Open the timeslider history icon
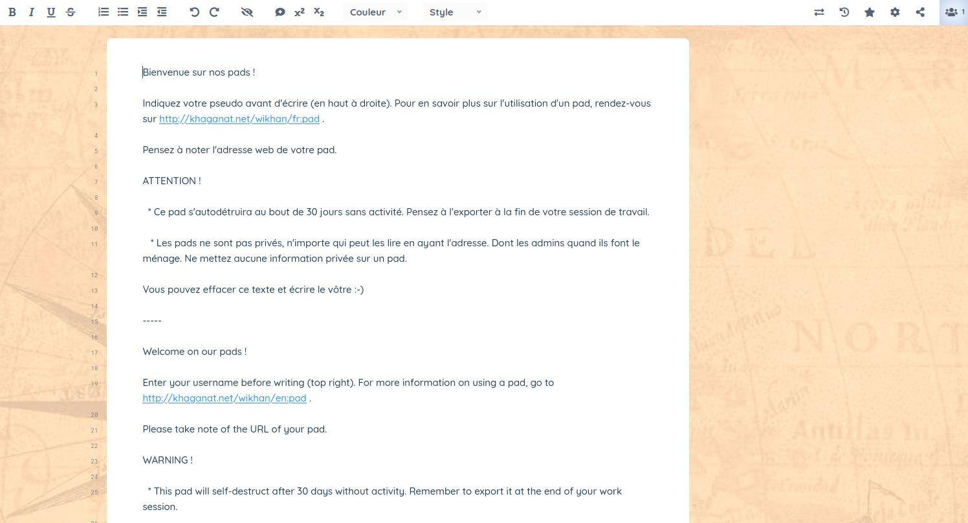The height and width of the screenshot is (523, 968). click(844, 12)
